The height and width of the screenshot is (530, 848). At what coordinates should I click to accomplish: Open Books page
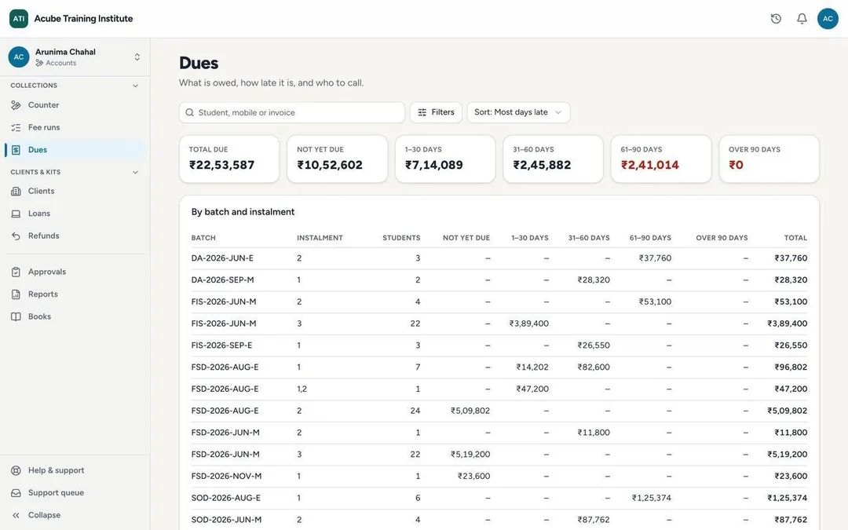(75, 316)
